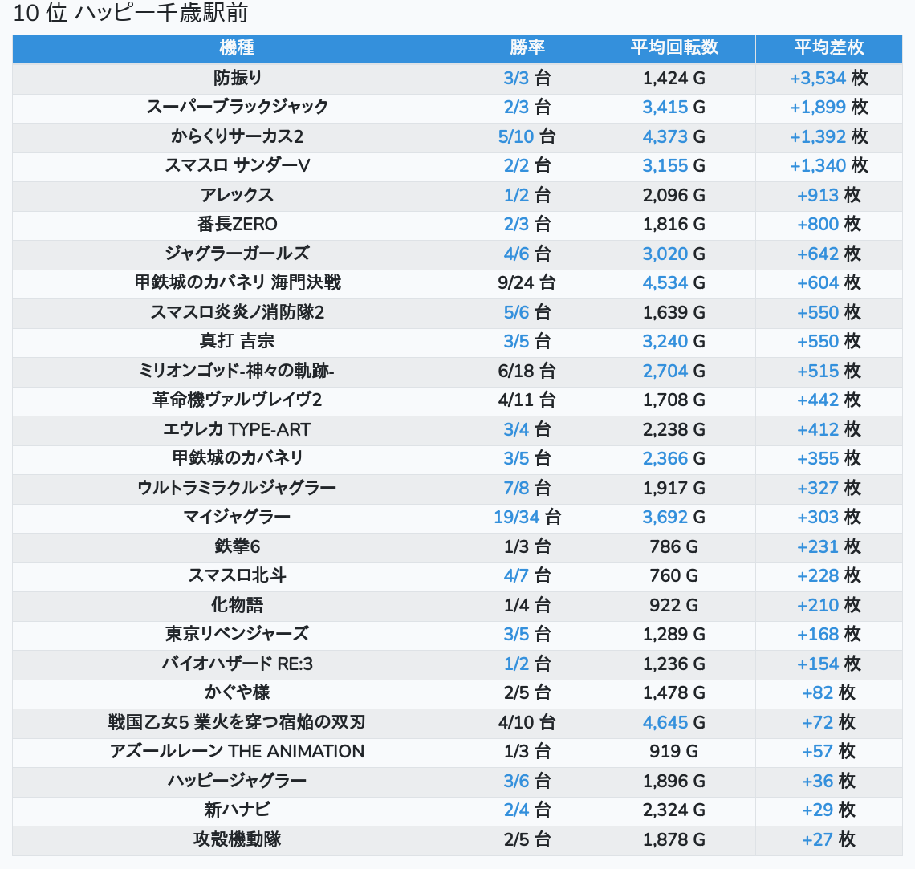This screenshot has width=915, height=869.
Task: Select the ジャグラーガールズ row name
Action: (237, 254)
